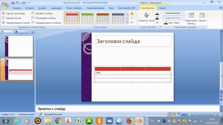The width and height of the screenshot is (223, 125).
Task: Toggle Header Row (Строка заголовка) checkbox
Action: 3,13
